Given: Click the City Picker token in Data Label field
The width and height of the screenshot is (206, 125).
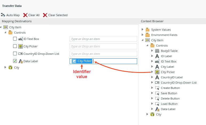Looking at the screenshot, I should click(x=82, y=61).
